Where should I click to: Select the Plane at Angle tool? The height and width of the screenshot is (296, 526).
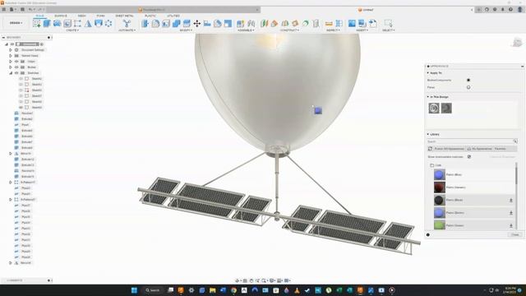275,23
